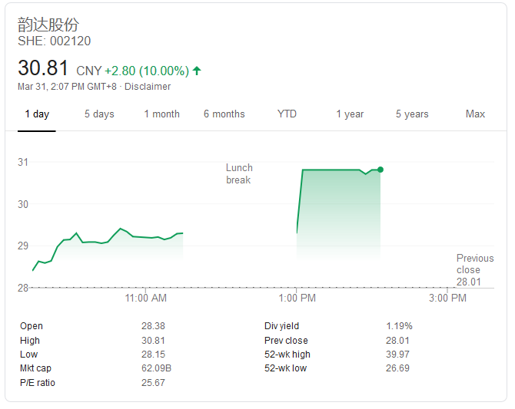Image resolution: width=515 pixels, height=409 pixels.
Task: Click the 1:00 PM axis marker
Action: coord(297,298)
